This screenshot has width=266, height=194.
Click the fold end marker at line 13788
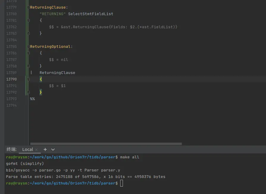[x=29, y=66]
